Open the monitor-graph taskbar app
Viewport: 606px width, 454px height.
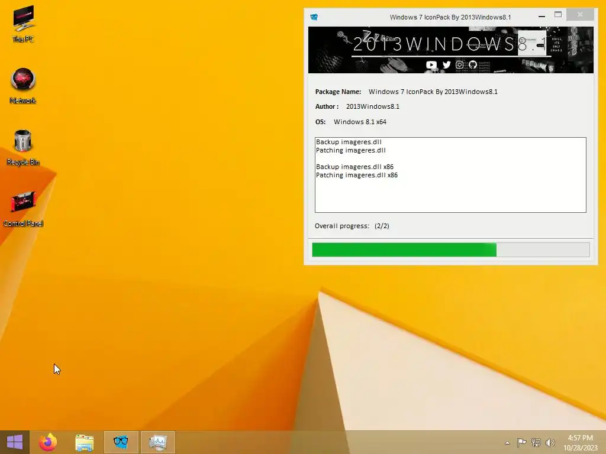pos(157,442)
